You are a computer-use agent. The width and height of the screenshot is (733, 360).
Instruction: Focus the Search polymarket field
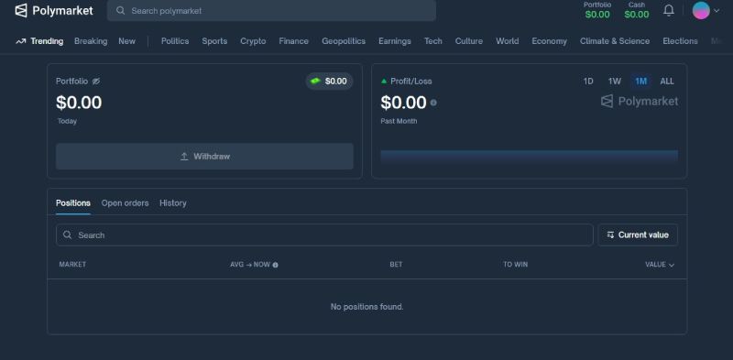point(271,10)
